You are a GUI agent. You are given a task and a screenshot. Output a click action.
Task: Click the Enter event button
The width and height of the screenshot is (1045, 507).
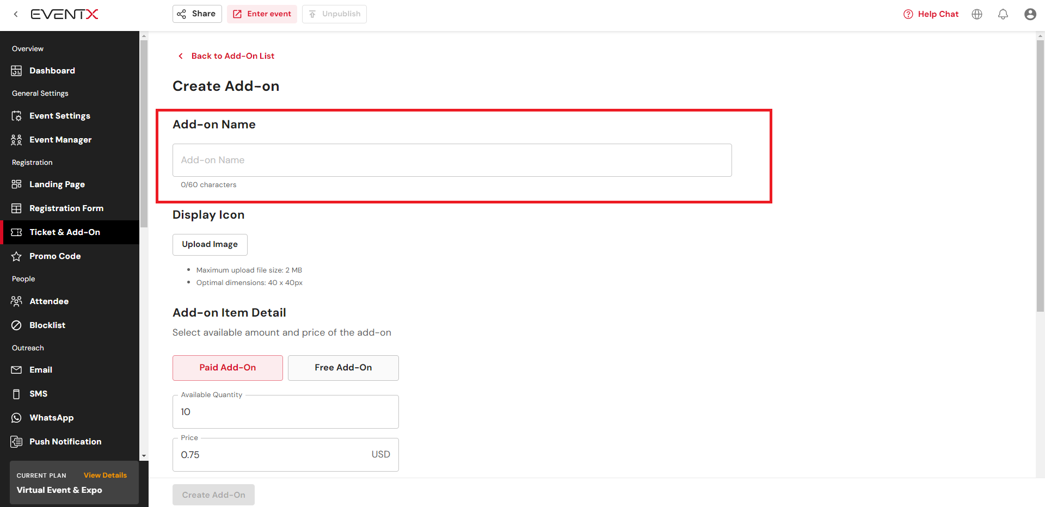tap(262, 14)
